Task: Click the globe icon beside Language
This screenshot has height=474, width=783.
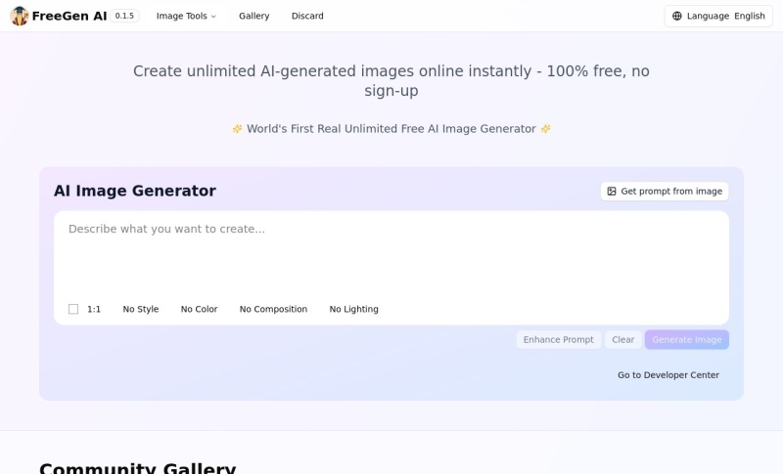Action: coord(676,16)
